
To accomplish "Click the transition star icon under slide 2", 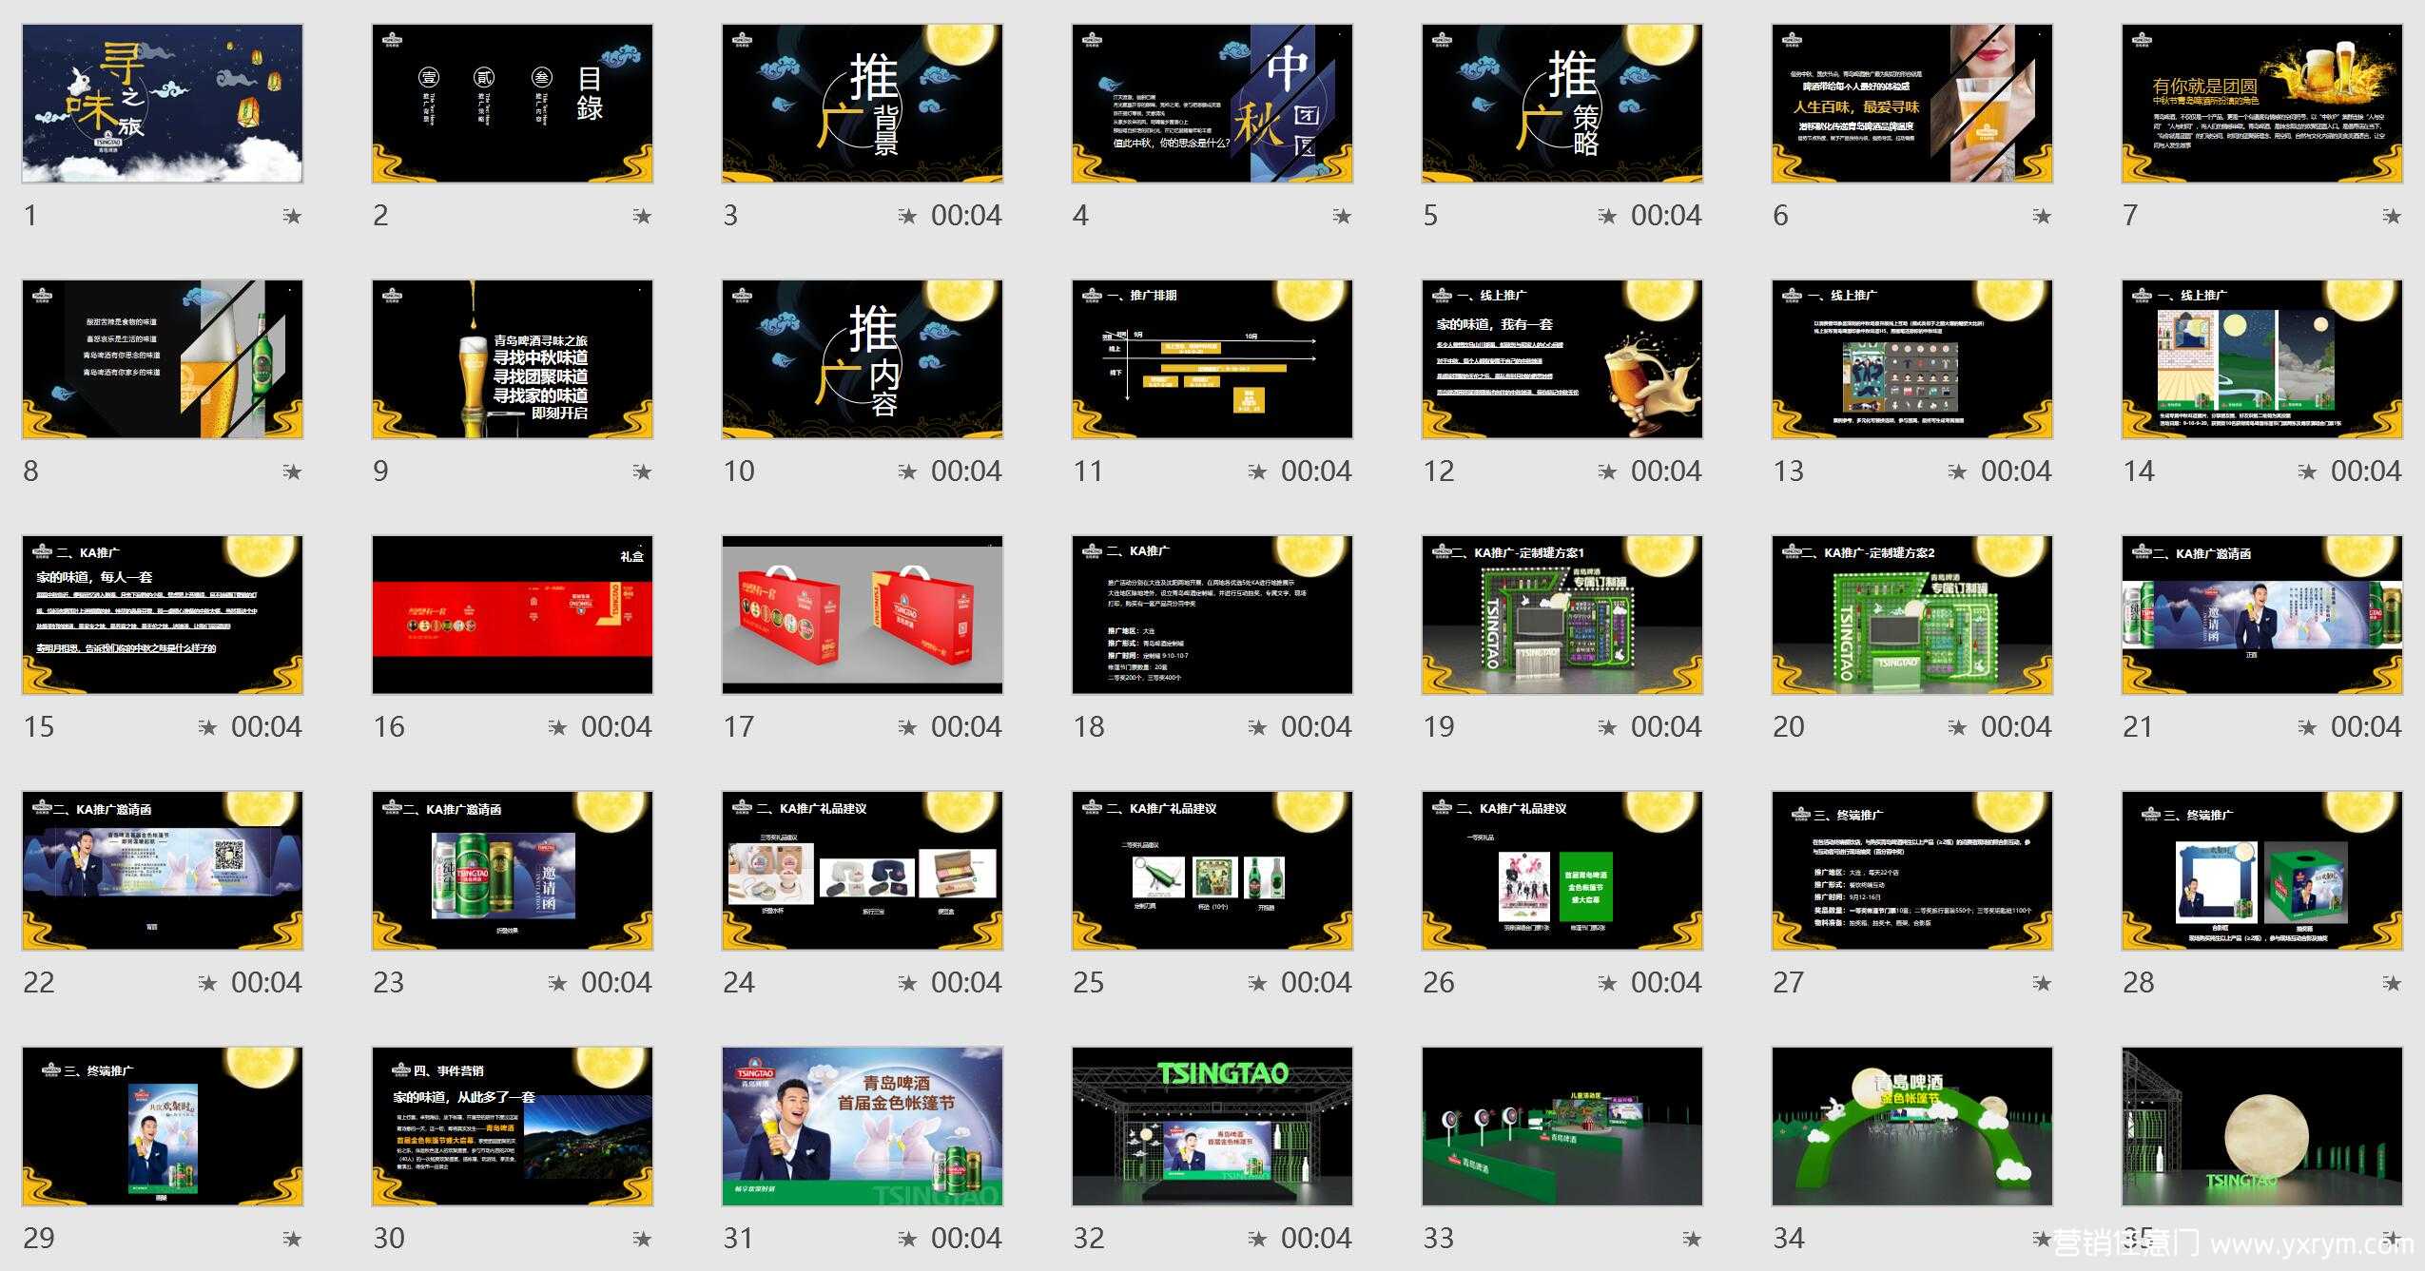I will click(x=642, y=217).
